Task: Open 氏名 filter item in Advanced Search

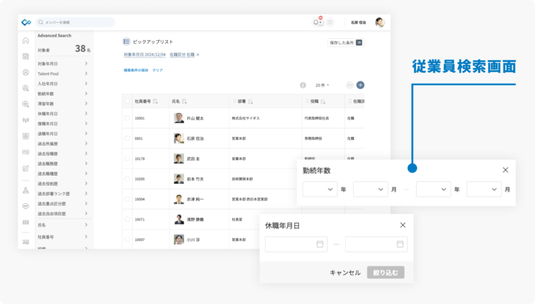Action: pos(62,225)
